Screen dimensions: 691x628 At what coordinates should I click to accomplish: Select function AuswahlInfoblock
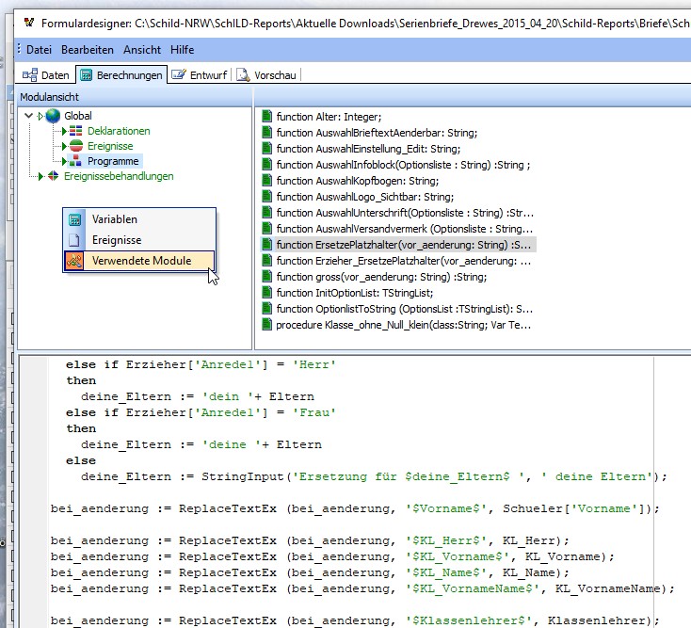click(403, 165)
